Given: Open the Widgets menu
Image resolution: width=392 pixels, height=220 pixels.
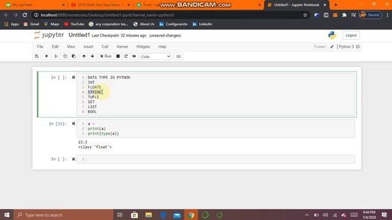Looking at the screenshot, I should pos(143,46).
